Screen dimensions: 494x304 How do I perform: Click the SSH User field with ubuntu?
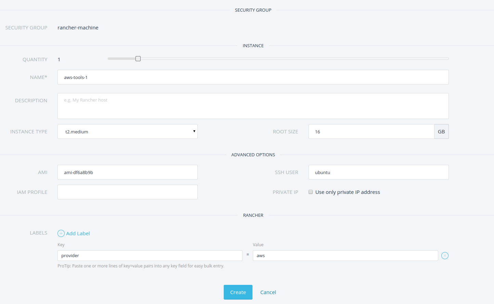click(x=378, y=172)
